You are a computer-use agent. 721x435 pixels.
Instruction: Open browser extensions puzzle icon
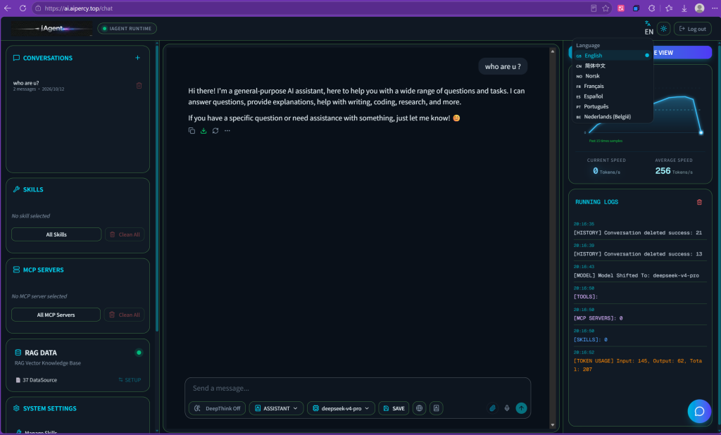pos(651,8)
